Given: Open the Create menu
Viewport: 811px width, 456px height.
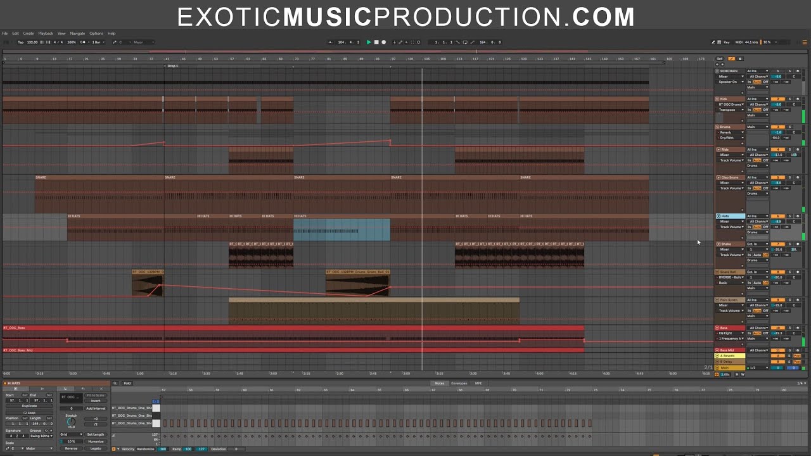Looking at the screenshot, I should click(x=29, y=34).
